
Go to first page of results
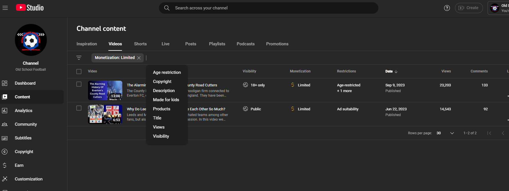tap(489, 133)
